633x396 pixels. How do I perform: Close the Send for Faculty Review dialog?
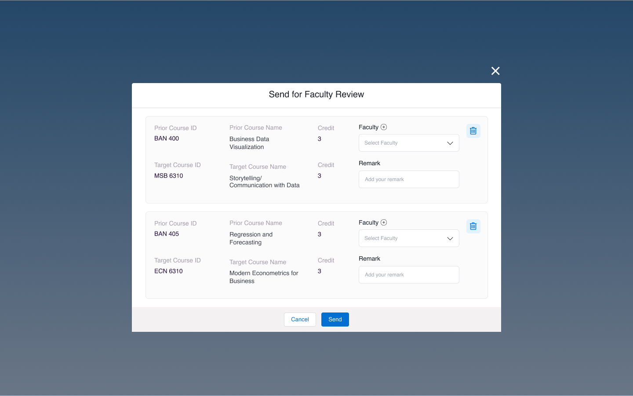tap(495, 71)
